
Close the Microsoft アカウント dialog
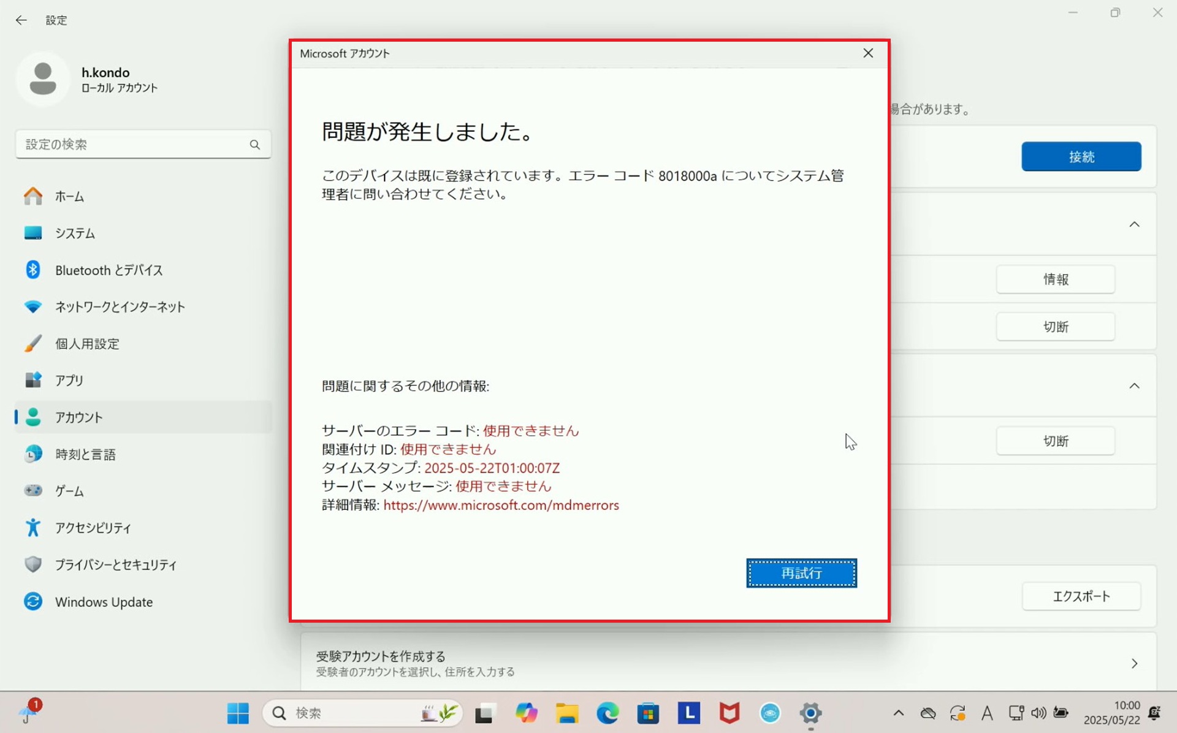tap(868, 53)
